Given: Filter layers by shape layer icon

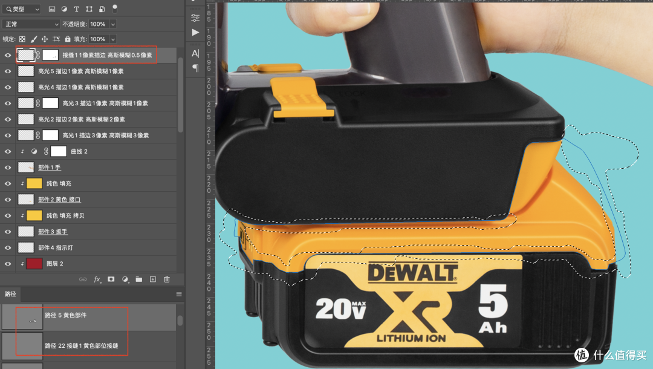Looking at the screenshot, I should point(89,8).
